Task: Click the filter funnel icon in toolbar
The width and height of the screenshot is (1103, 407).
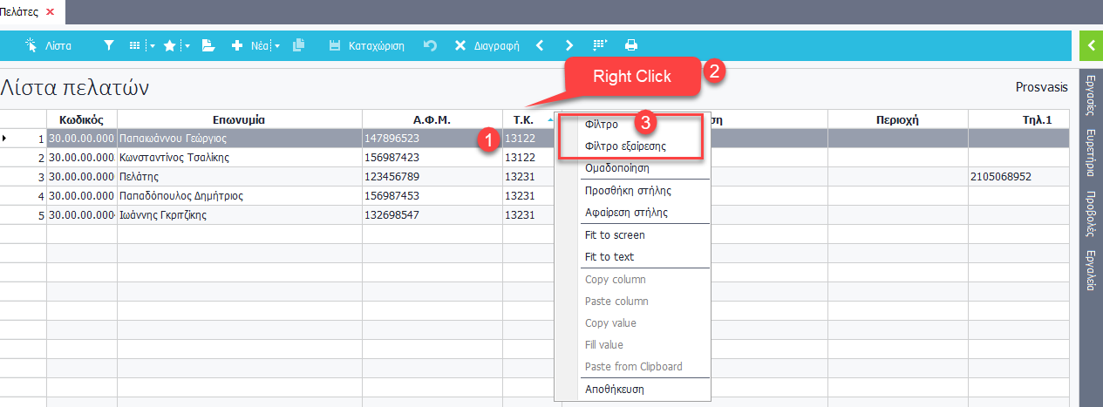Action: 108,45
